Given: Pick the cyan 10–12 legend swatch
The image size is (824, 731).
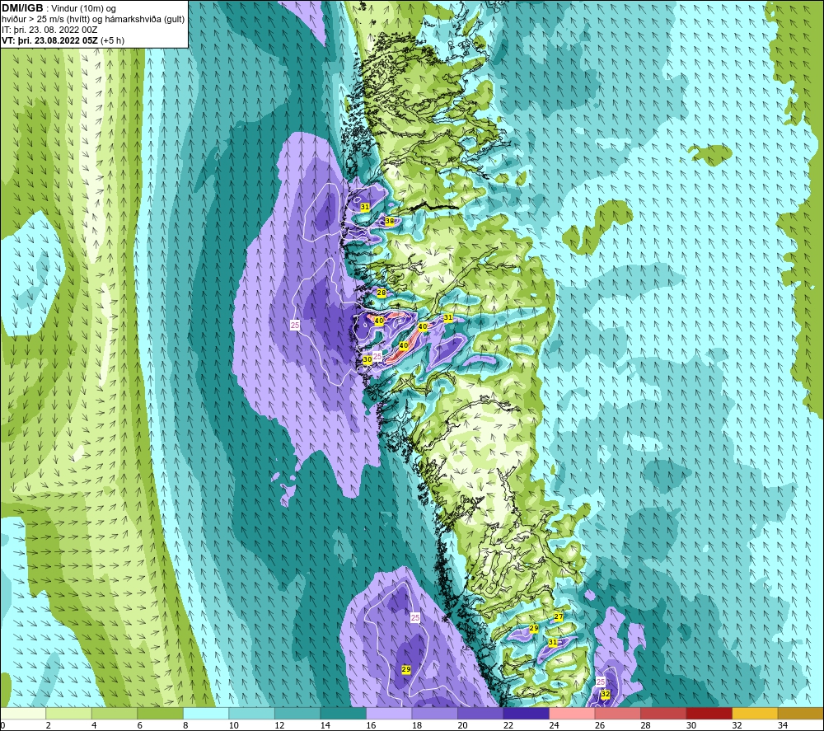Looking at the screenshot, I should (251, 713).
